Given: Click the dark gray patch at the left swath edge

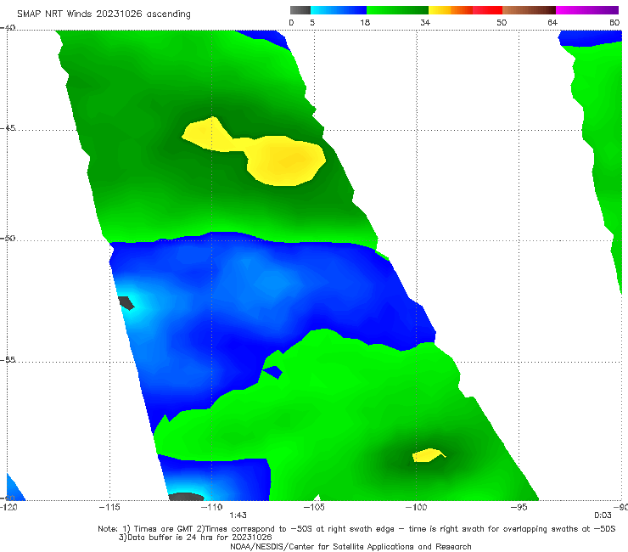Looking at the screenshot, I should click(x=126, y=303).
